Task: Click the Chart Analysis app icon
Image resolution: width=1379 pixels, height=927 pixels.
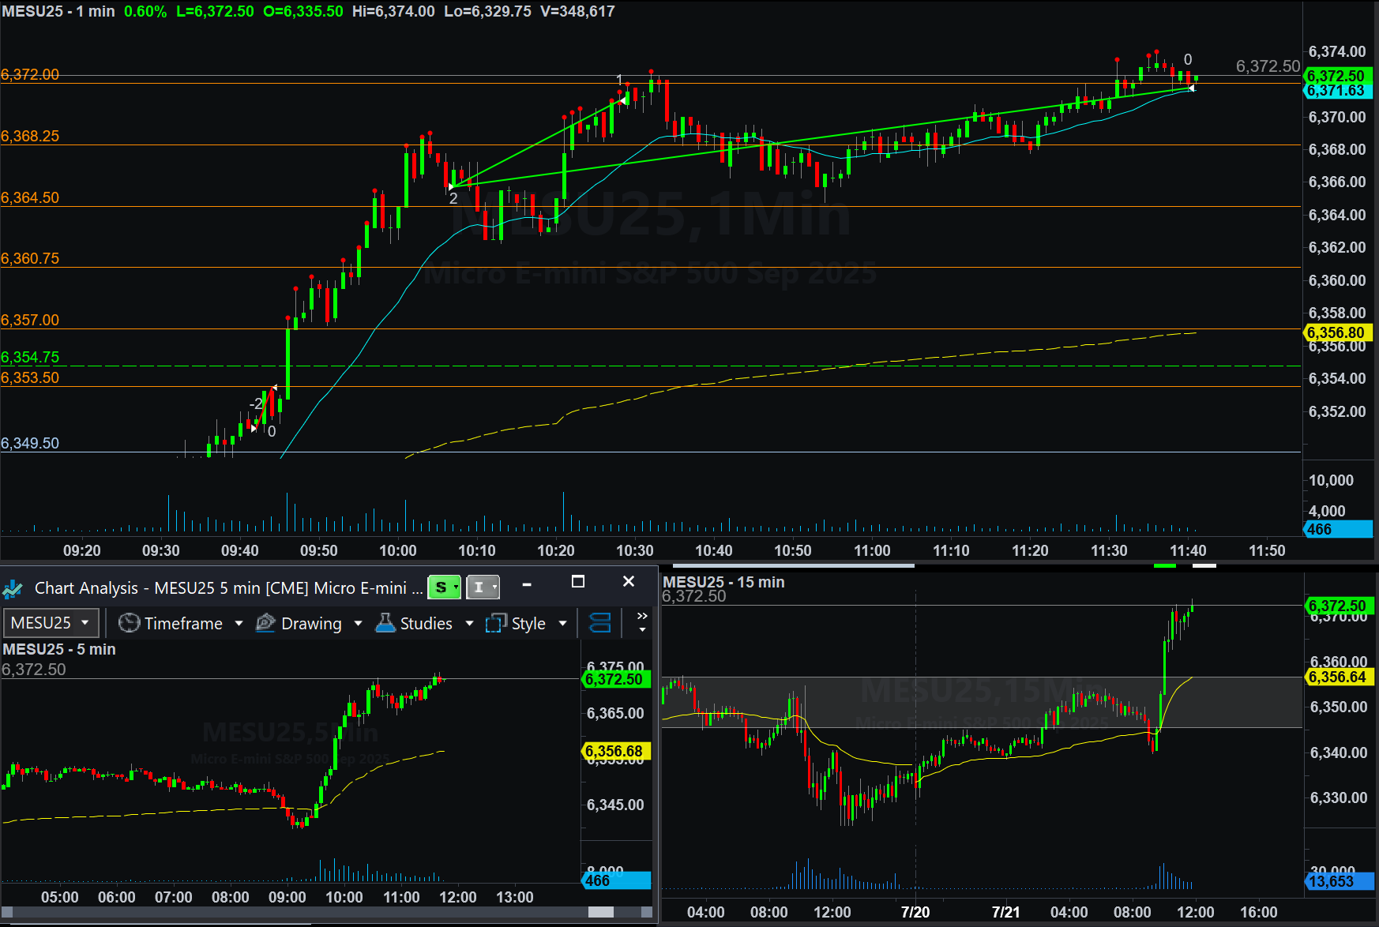Action: (13, 588)
